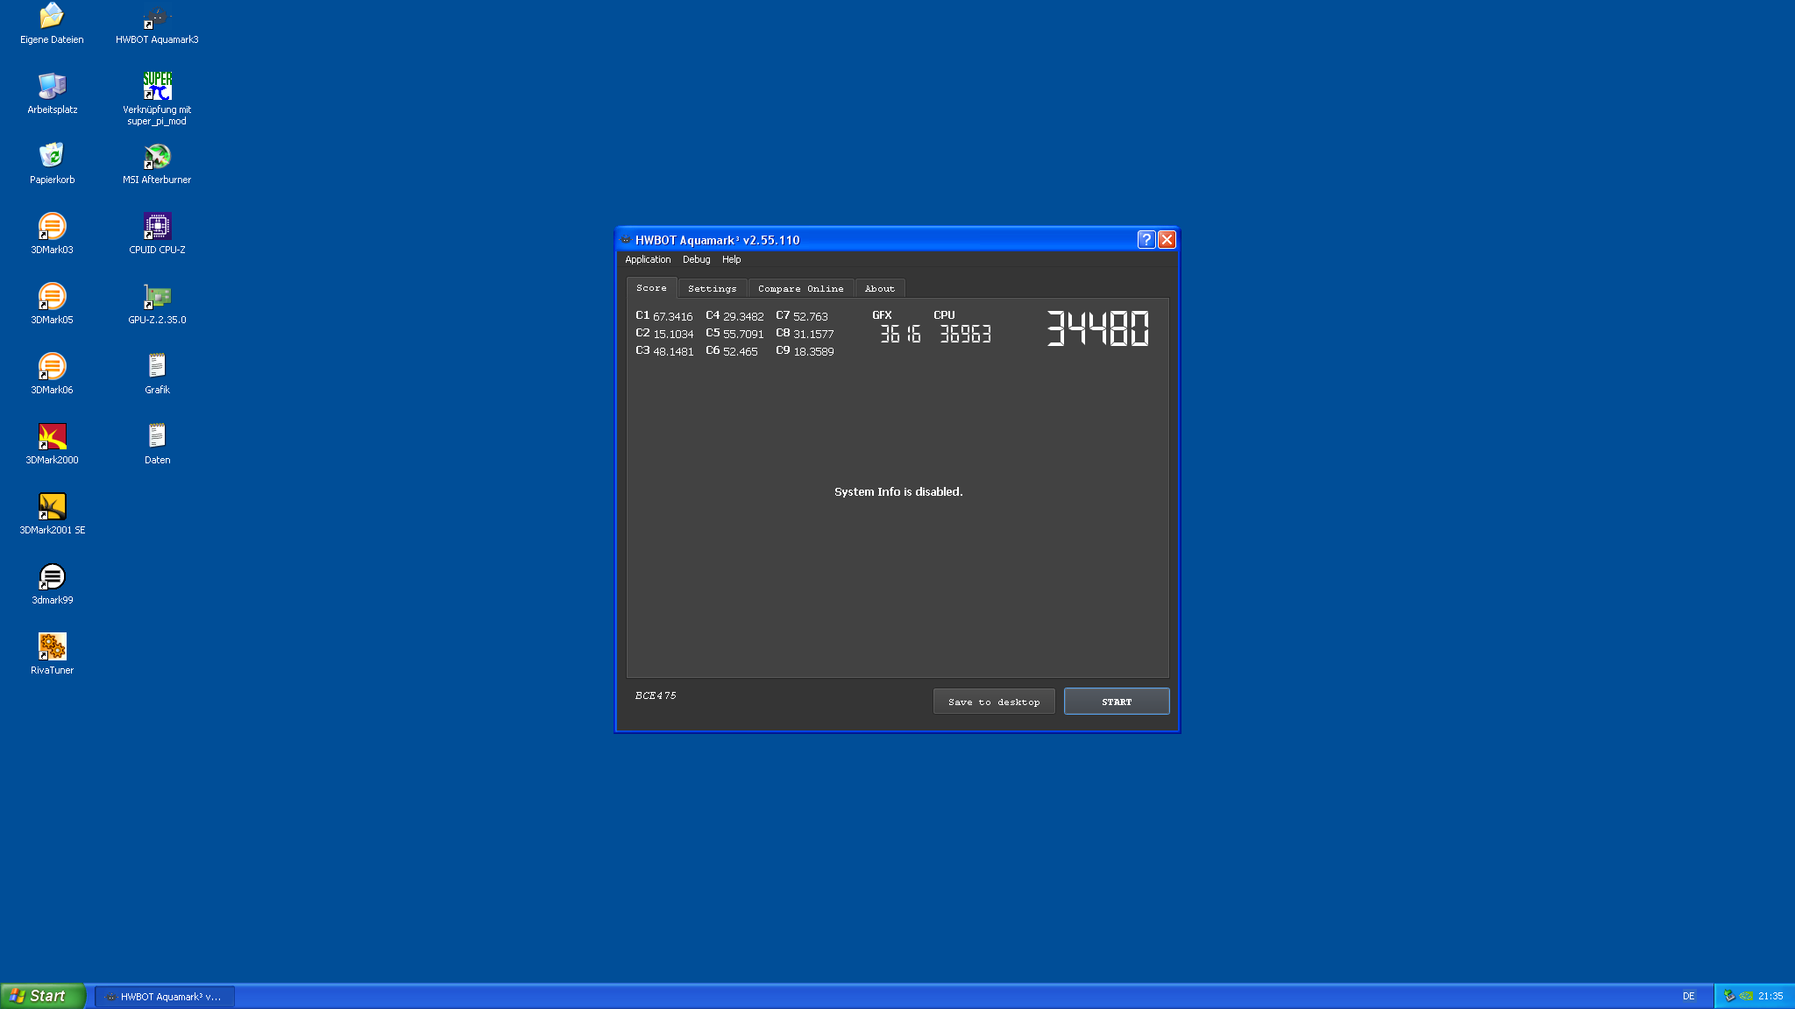Open the Application menu
Image resolution: width=1795 pixels, height=1009 pixels.
648,259
